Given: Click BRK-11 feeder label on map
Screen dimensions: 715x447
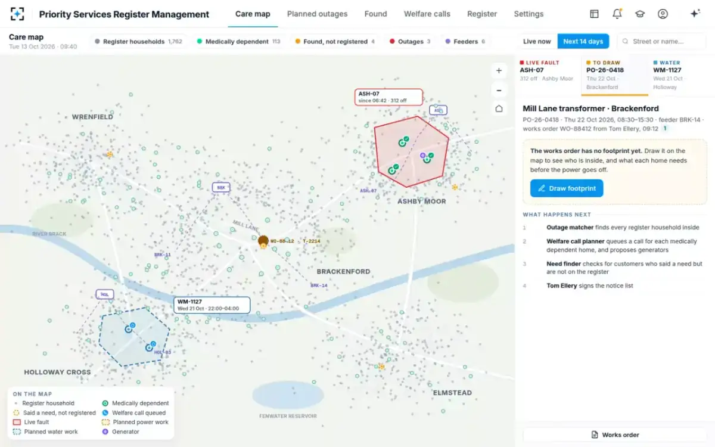Looking at the screenshot, I should [162, 254].
